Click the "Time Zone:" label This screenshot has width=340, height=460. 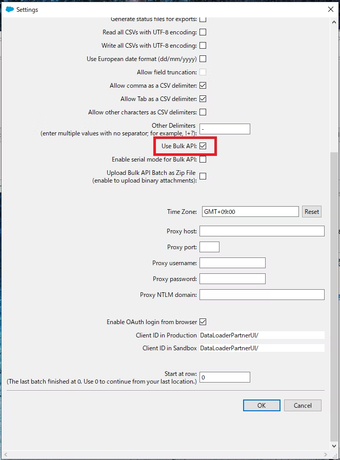[182, 211]
